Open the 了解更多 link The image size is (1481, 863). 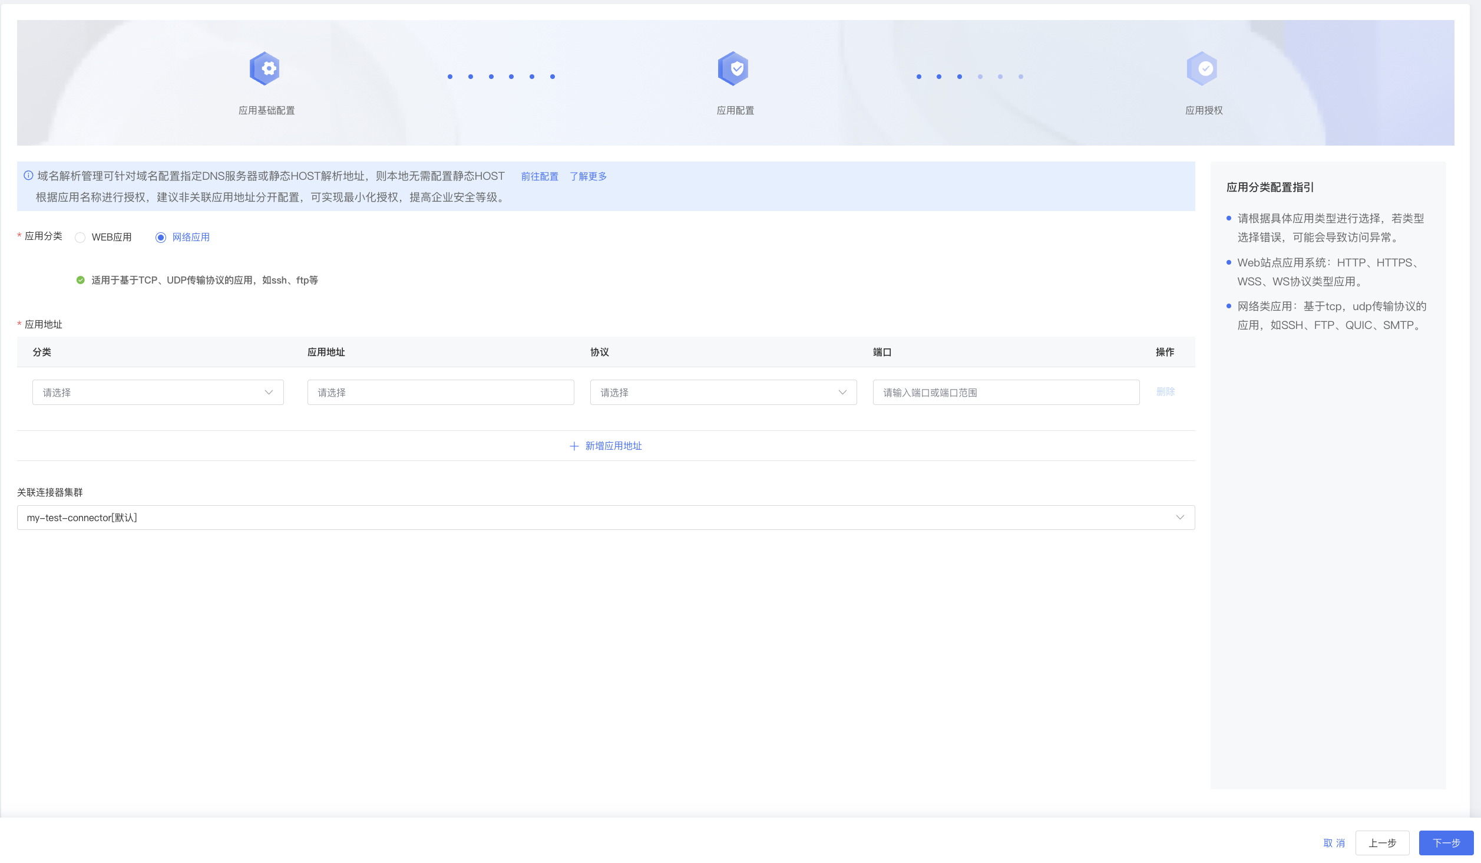pos(588,176)
